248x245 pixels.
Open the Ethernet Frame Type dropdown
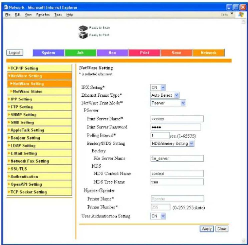165,95
